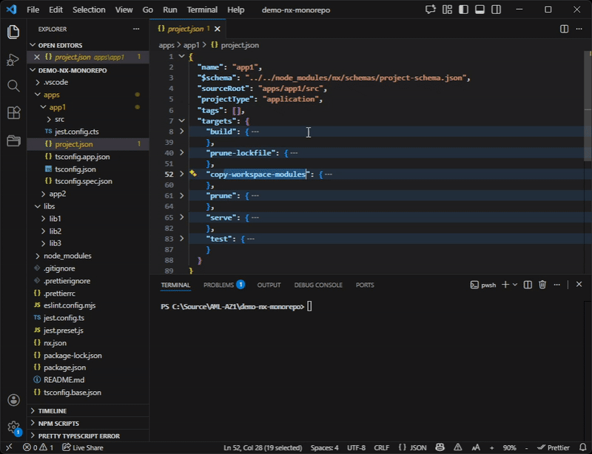Expand the prune-lockfile fold on line 40
The height and width of the screenshot is (454, 592).
181,152
